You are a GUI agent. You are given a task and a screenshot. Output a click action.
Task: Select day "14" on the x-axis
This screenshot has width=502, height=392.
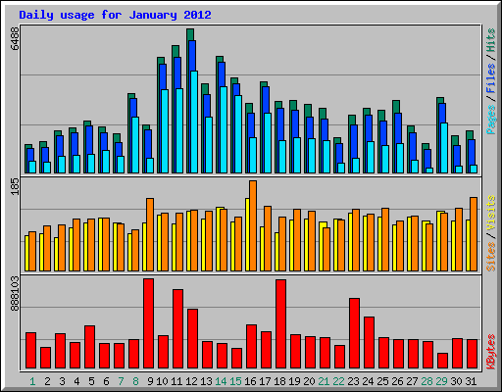(221, 381)
